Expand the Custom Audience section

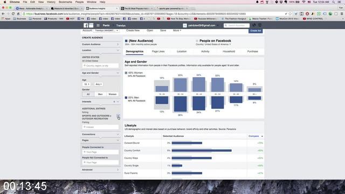click(100, 44)
